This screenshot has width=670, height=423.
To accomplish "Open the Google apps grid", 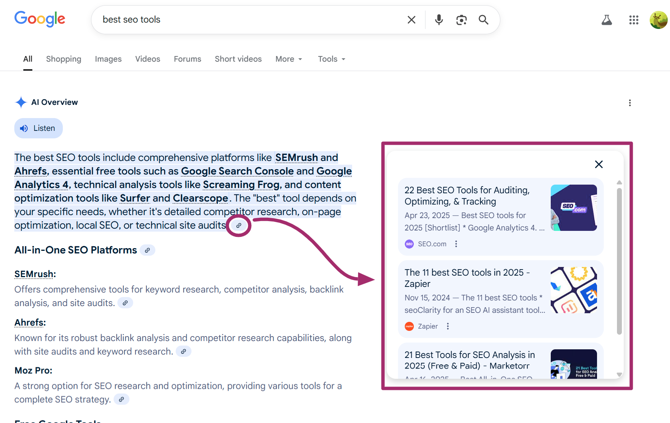I will pos(634,20).
